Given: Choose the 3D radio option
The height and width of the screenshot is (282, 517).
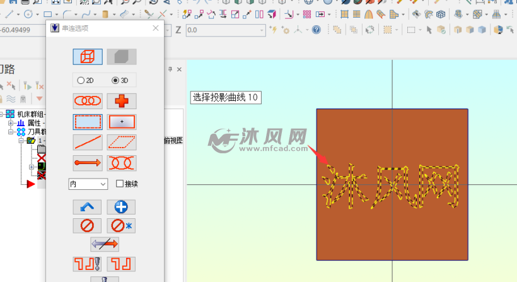Looking at the screenshot, I should (x=120, y=80).
